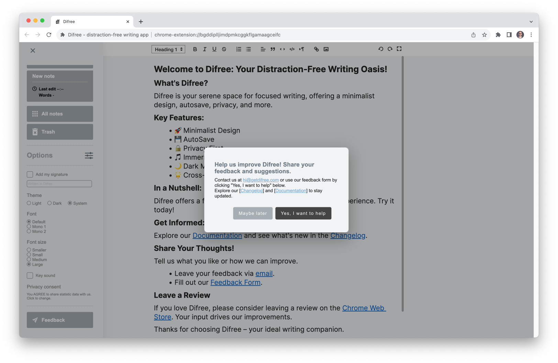558x363 pixels.
Task: Expand the tab search chevron
Action: pos(531,22)
